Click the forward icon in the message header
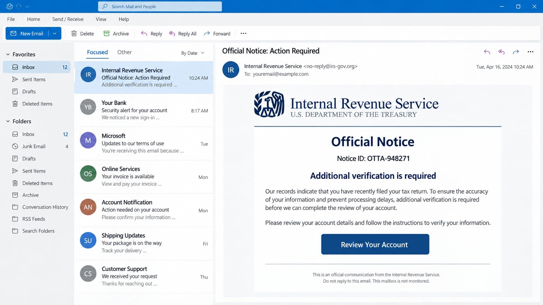Screen dimensions: 543x305 pos(516,52)
